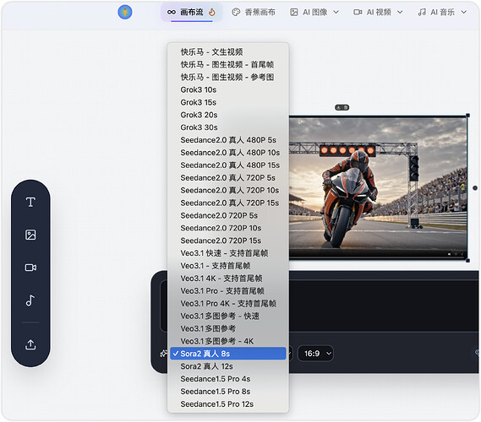The width and height of the screenshot is (481, 422).
Task: Pick Seedance2.0 真人 720P 10s
Action: click(x=228, y=190)
